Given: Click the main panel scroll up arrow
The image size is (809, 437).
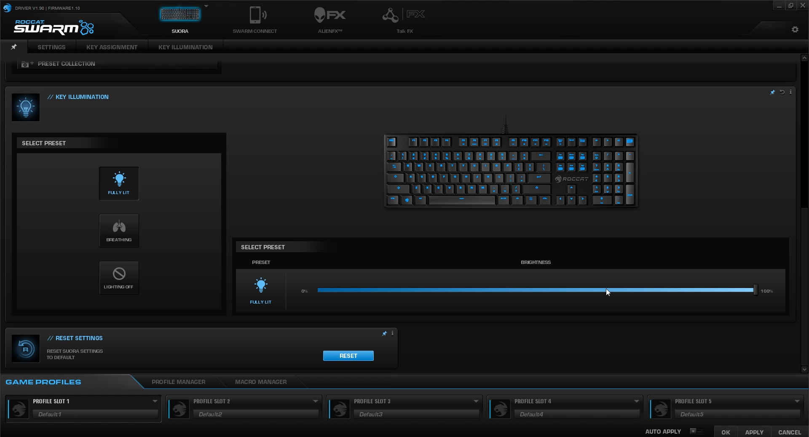Looking at the screenshot, I should point(804,58).
